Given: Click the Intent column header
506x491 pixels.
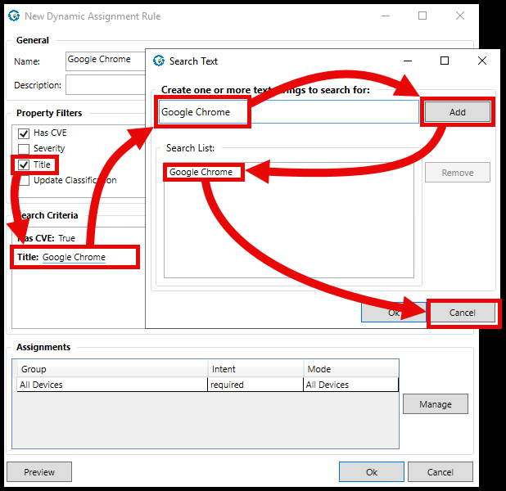Looking at the screenshot, I should click(x=255, y=369).
